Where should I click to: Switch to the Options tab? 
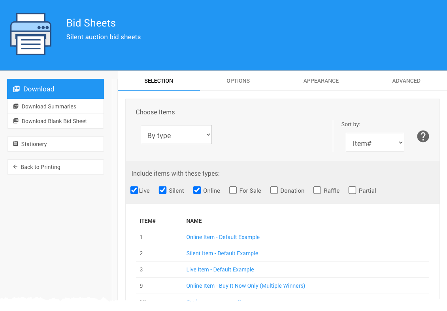point(238,81)
